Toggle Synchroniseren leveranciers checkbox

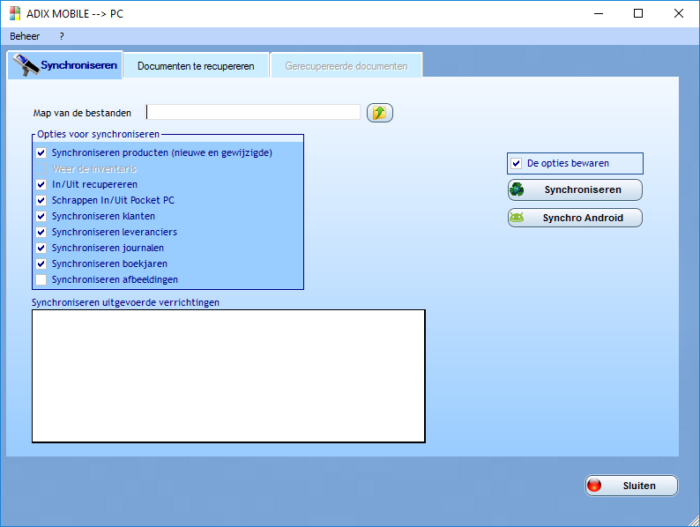click(41, 232)
